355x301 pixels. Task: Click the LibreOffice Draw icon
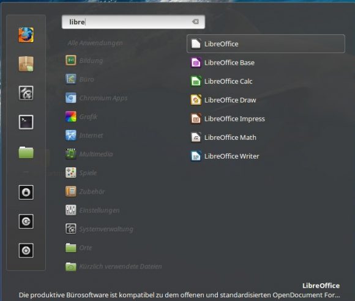196,100
